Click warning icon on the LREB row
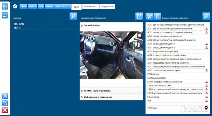The height and width of the screenshot is (116, 212). [x=206, y=90]
